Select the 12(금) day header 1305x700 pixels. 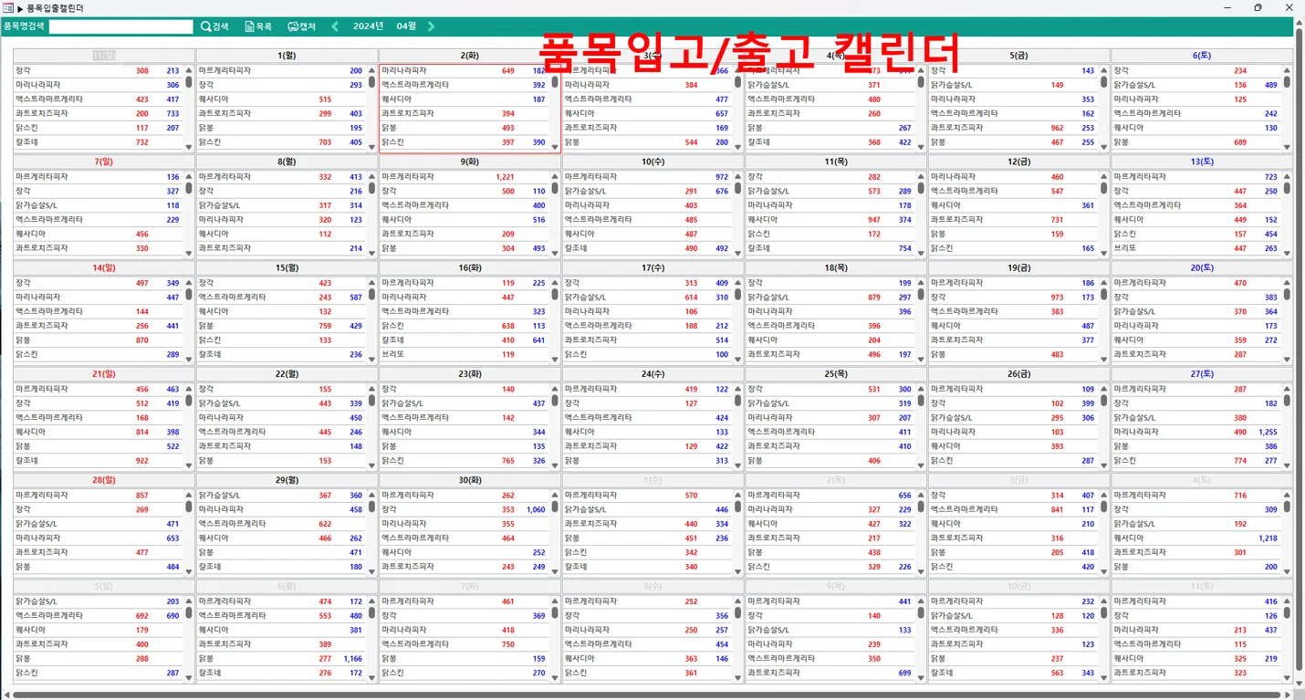pyautogui.click(x=1018, y=162)
